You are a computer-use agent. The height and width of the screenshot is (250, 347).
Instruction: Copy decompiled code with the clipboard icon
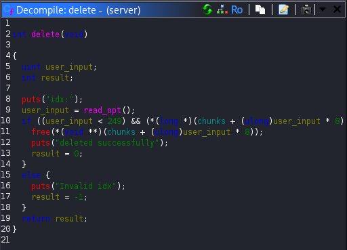coord(260,9)
